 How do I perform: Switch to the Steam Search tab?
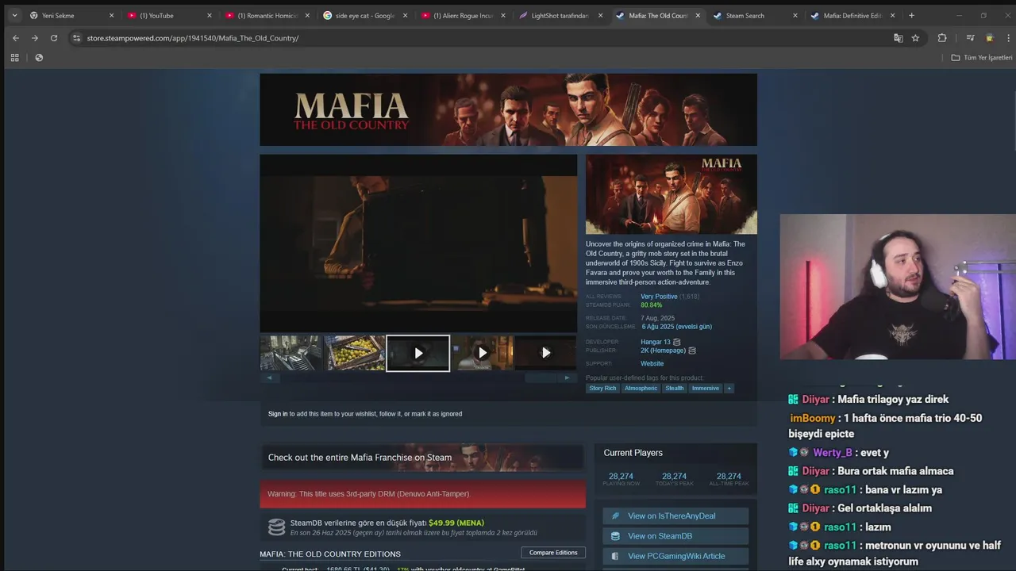click(752, 15)
